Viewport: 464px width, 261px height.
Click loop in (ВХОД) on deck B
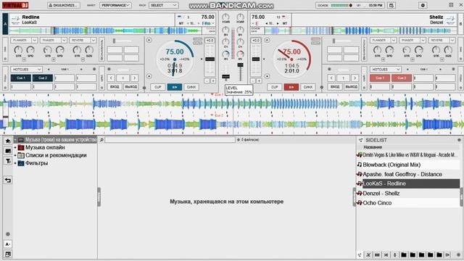pyautogui.click(x=335, y=87)
